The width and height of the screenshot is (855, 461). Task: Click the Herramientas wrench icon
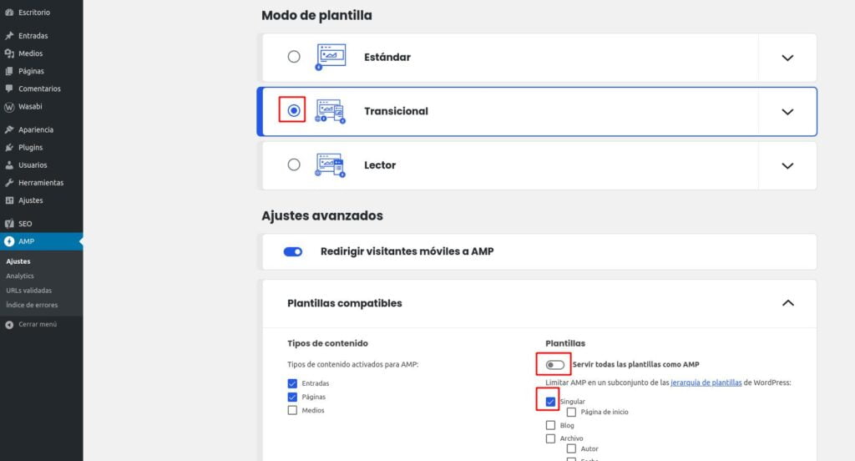pos(9,183)
